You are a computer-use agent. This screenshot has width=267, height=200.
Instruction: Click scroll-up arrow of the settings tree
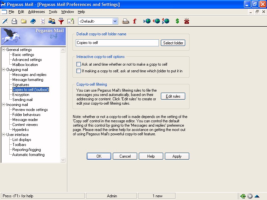(63, 50)
